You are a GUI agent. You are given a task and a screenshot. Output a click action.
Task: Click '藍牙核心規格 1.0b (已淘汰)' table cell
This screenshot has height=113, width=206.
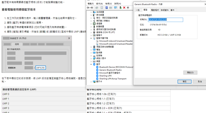(128, 94)
